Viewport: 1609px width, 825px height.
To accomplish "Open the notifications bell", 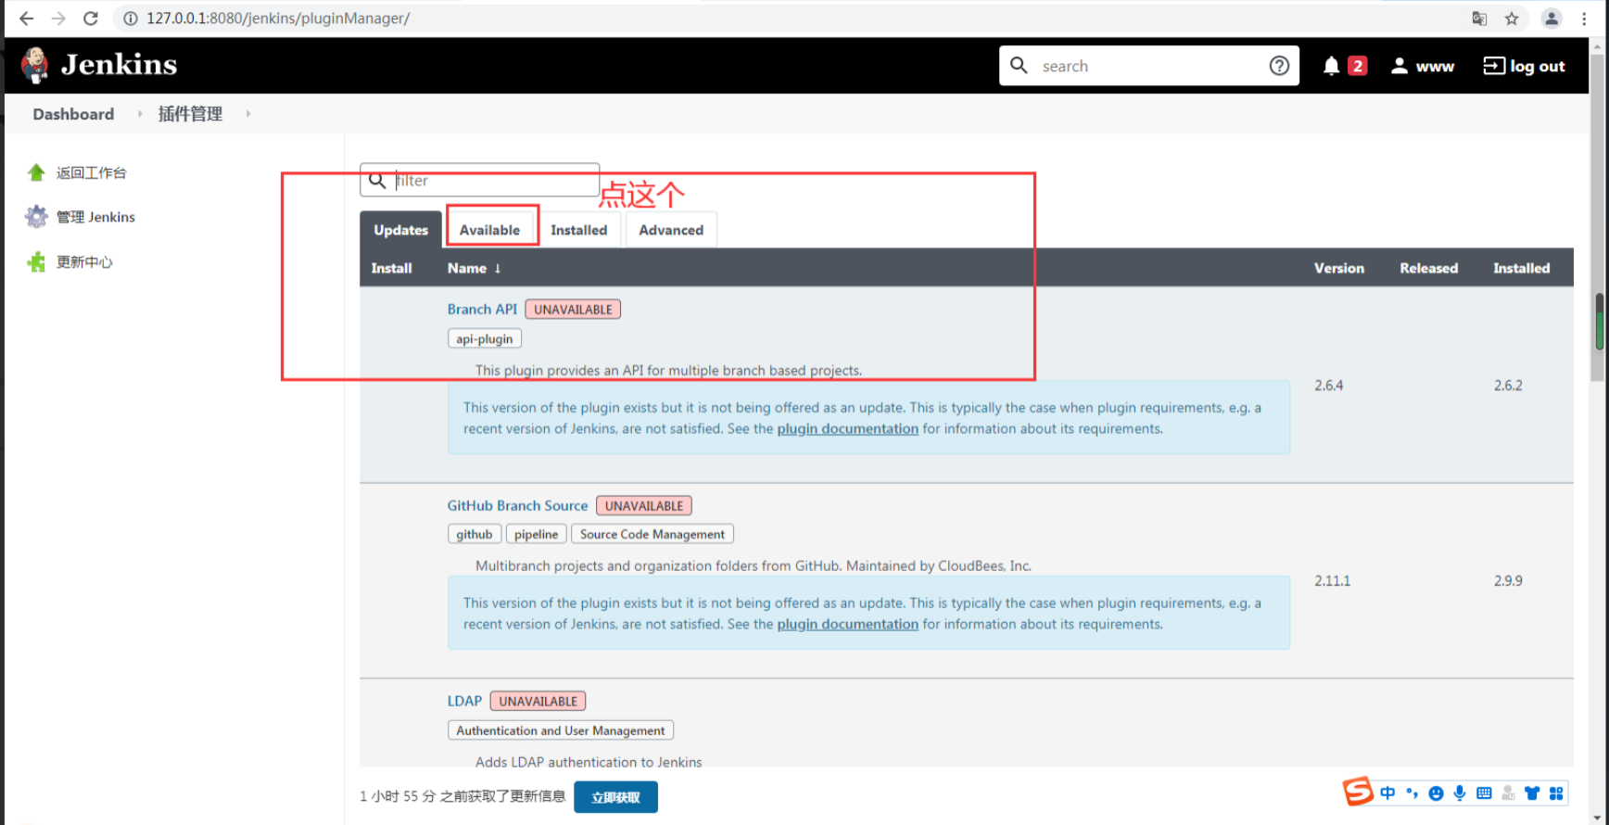I will 1331,66.
